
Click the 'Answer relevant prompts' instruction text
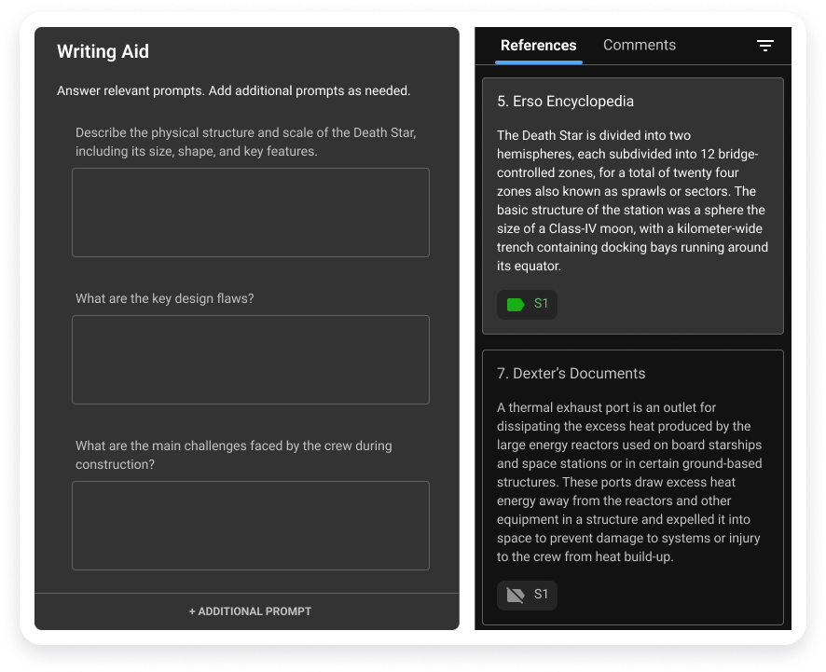[233, 90]
